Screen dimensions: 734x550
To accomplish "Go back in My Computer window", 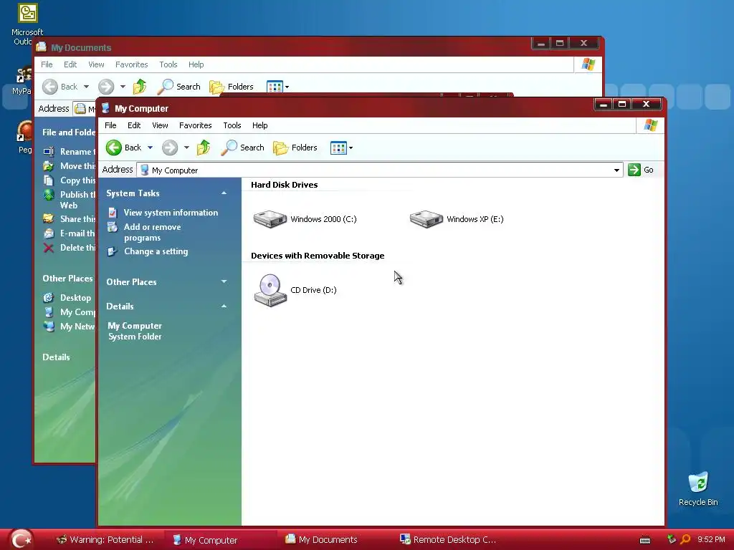I will coord(123,148).
